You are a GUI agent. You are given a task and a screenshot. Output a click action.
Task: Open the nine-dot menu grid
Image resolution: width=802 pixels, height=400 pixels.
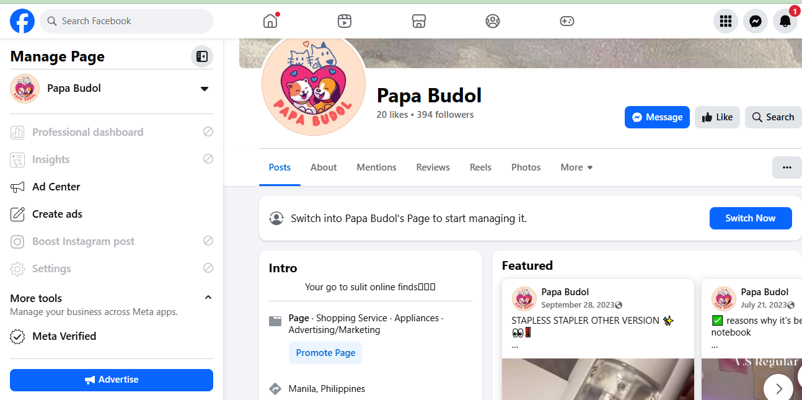(x=726, y=21)
